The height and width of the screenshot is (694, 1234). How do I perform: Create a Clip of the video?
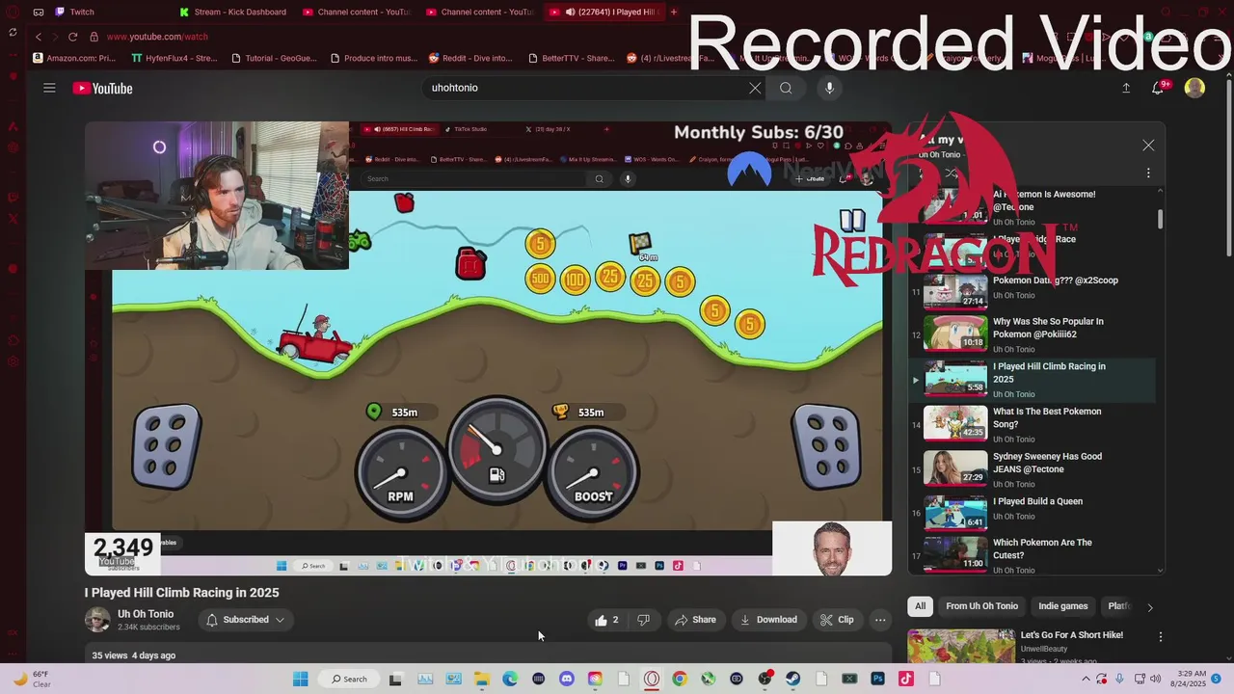coord(836,620)
